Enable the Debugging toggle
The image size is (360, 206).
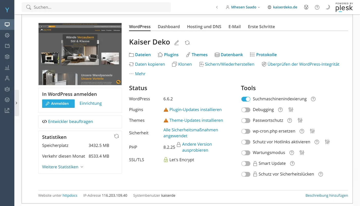click(246, 110)
